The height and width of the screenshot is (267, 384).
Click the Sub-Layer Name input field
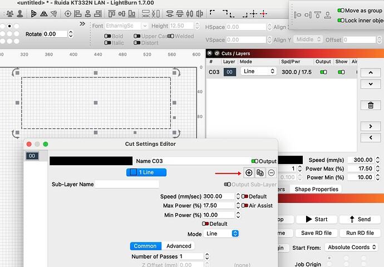pyautogui.click(x=127, y=184)
